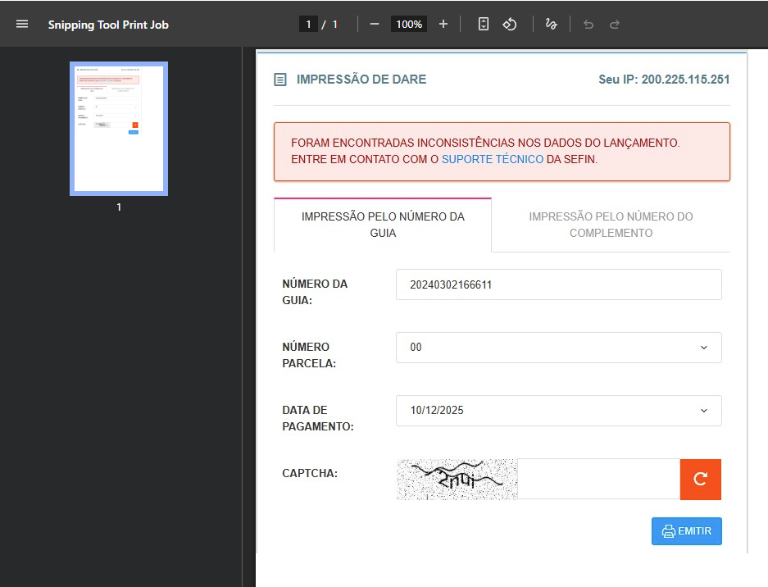This screenshot has width=768, height=587.
Task: Open the Data de Pagamento dropdown
Action: pos(558,411)
